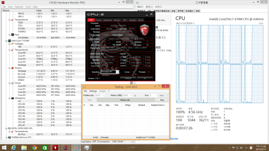Click the Intel Core i7 6700K chip icon
Screen dimensions: 269x151
10,41
